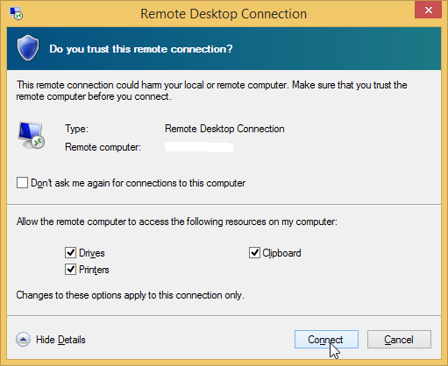The height and width of the screenshot is (366, 448).
Task: Click the "Remote Desktop Connection" type value
Action: coord(224,129)
